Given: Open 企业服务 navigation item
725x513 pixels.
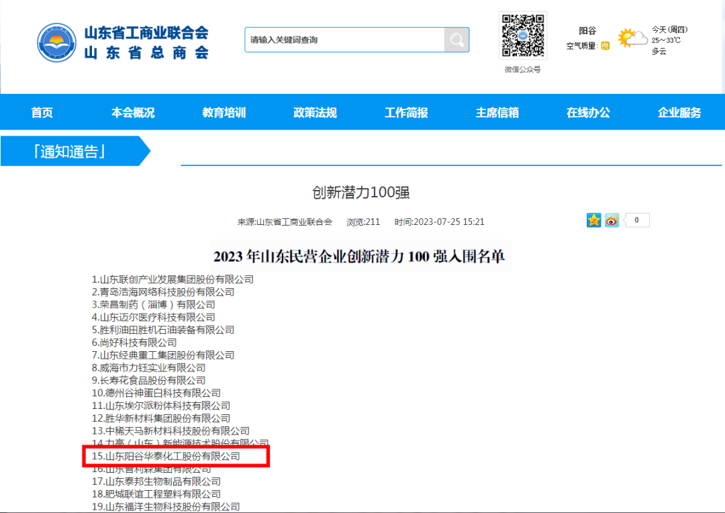Looking at the screenshot, I should coord(679,112).
